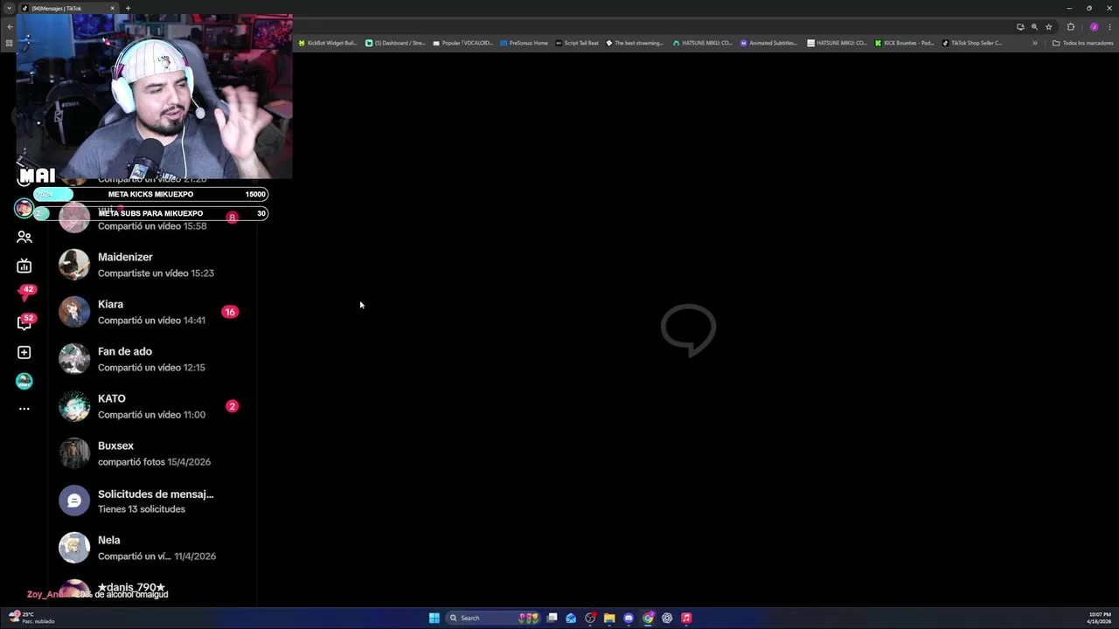The height and width of the screenshot is (629, 1119).
Task: Open the Friends icon in TikTok sidebar
Action: tap(24, 237)
